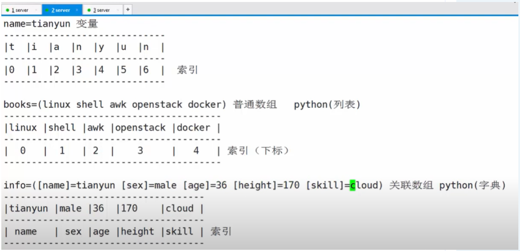Click the 索引（下标）label beside books table
Screen dimensions: 520x251
(x=259, y=151)
